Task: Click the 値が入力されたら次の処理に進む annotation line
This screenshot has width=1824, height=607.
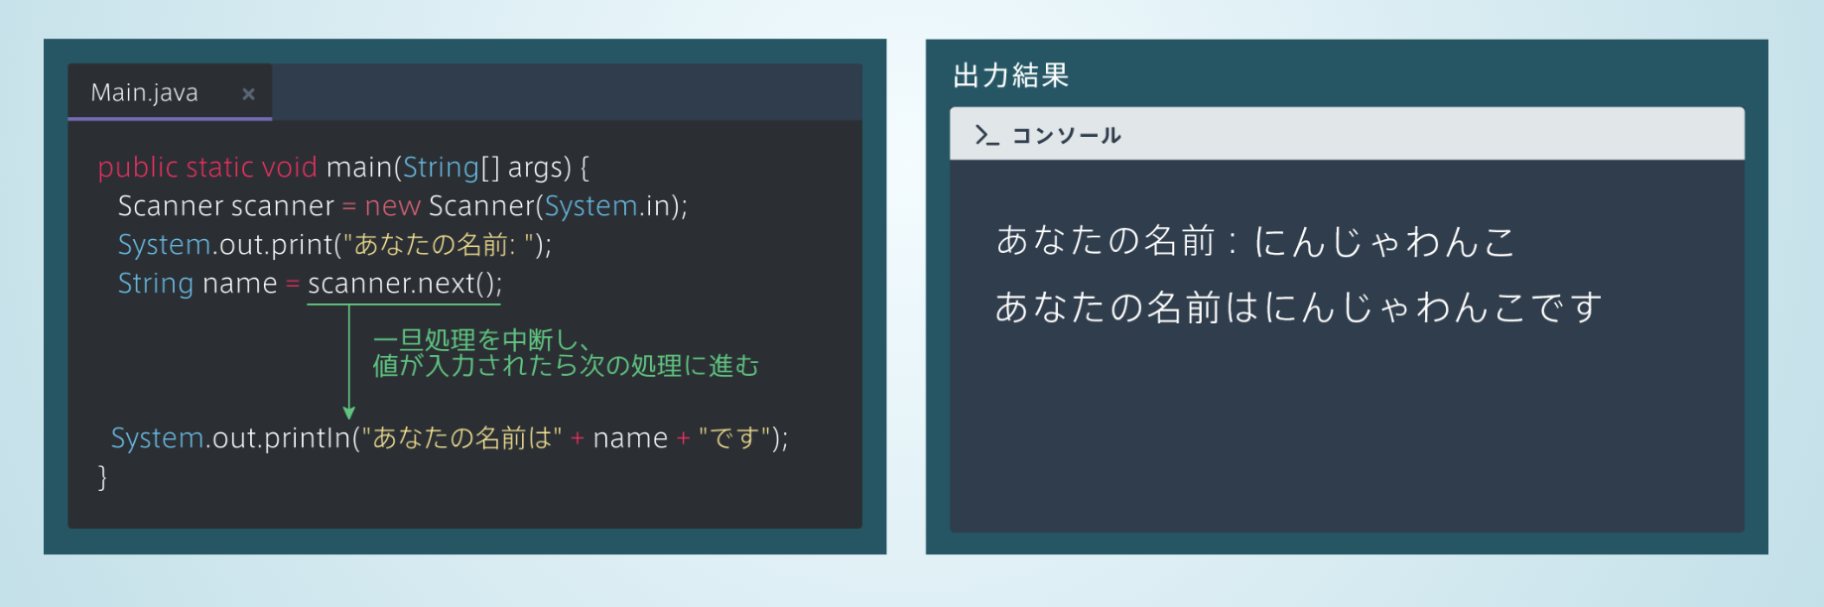Action: 566,366
